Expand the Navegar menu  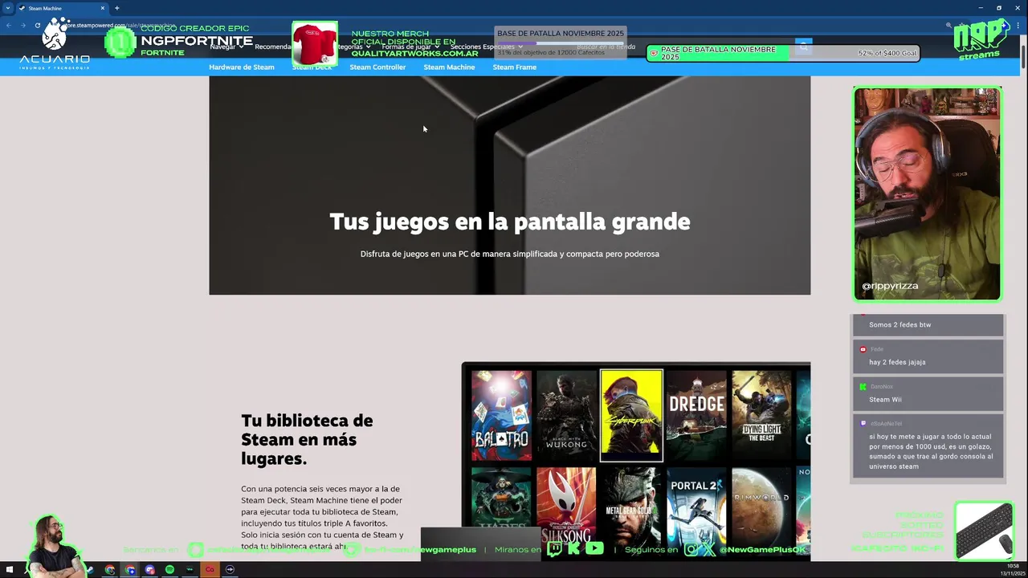click(225, 47)
